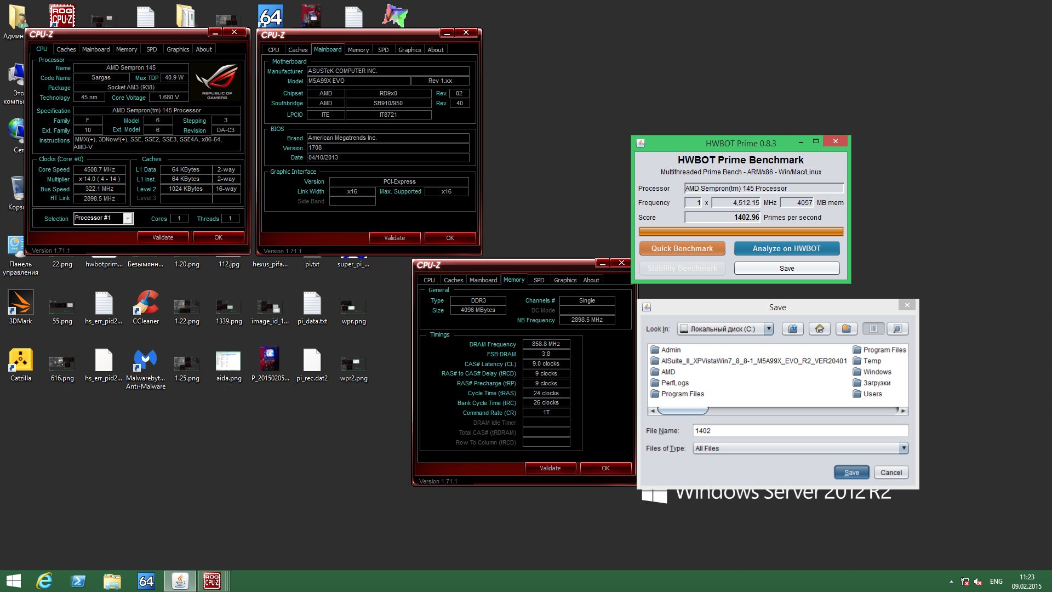Switch to ROG CPU-Z on the taskbar
The height and width of the screenshot is (592, 1052).
pyautogui.click(x=212, y=581)
